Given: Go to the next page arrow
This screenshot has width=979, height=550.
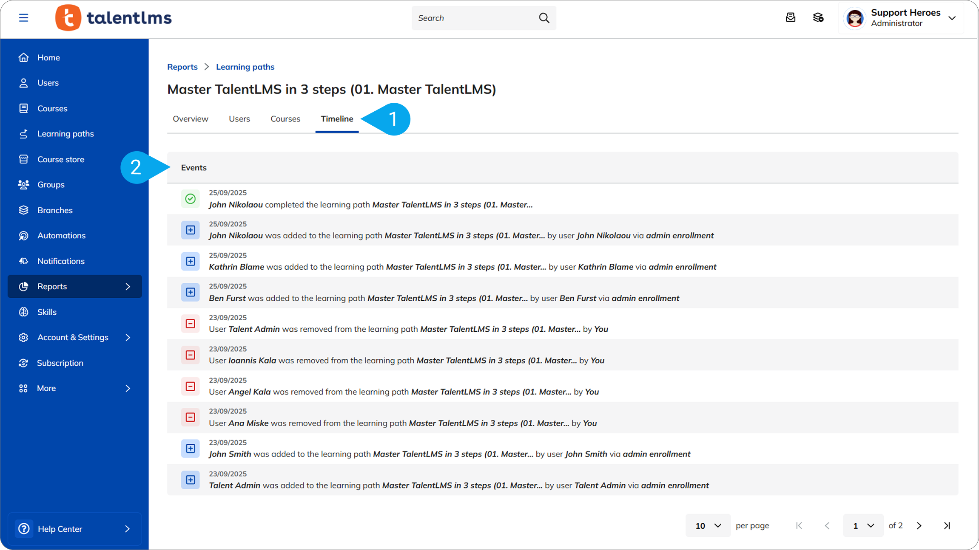Looking at the screenshot, I should click(919, 526).
